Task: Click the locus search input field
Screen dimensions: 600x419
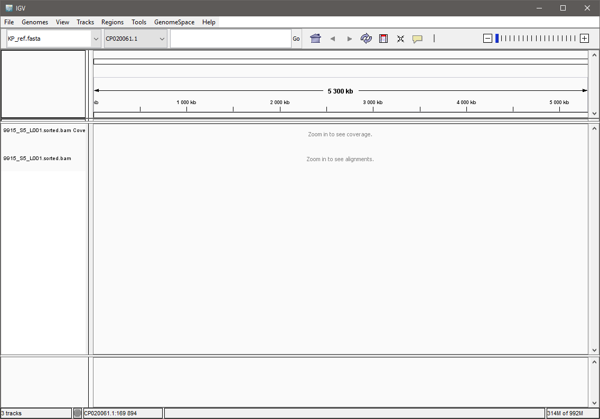Action: point(230,39)
